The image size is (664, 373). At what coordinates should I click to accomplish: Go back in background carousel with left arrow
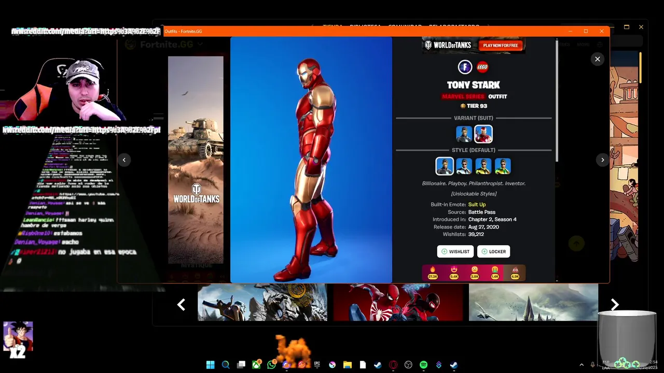point(181,305)
